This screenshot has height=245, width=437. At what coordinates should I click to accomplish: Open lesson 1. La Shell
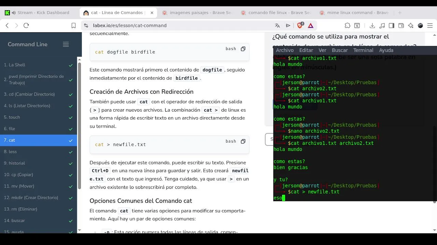pyautogui.click(x=39, y=65)
